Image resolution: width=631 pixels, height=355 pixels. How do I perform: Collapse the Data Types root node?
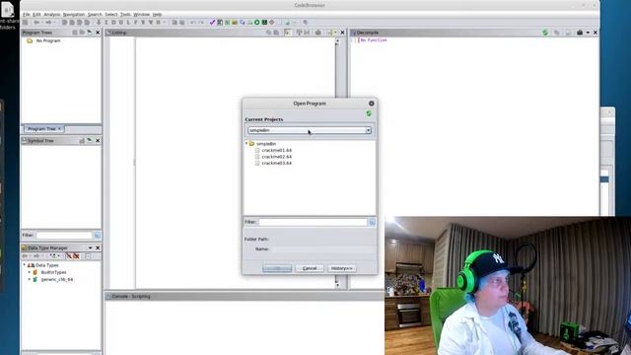[25, 265]
